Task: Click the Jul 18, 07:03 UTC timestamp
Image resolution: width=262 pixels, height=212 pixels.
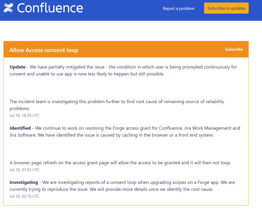Action: tap(25, 170)
